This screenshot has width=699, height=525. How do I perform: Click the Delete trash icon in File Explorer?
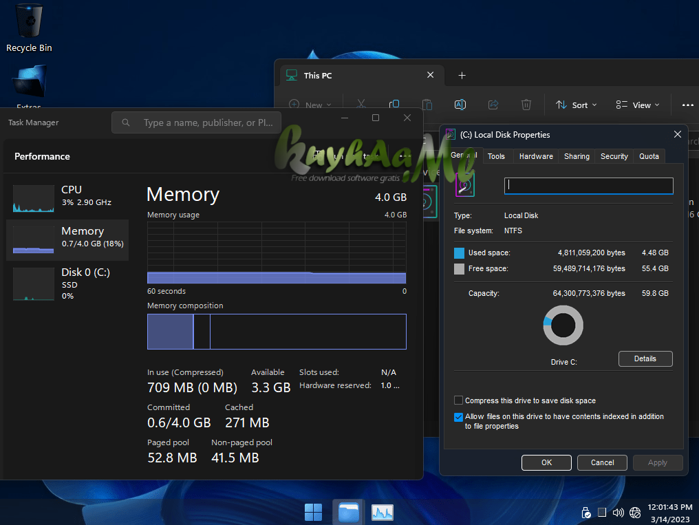526,105
